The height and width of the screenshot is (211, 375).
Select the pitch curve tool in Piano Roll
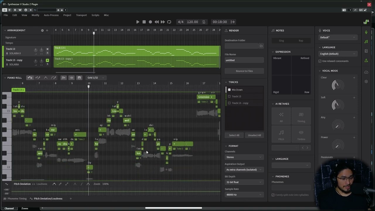click(x=46, y=78)
